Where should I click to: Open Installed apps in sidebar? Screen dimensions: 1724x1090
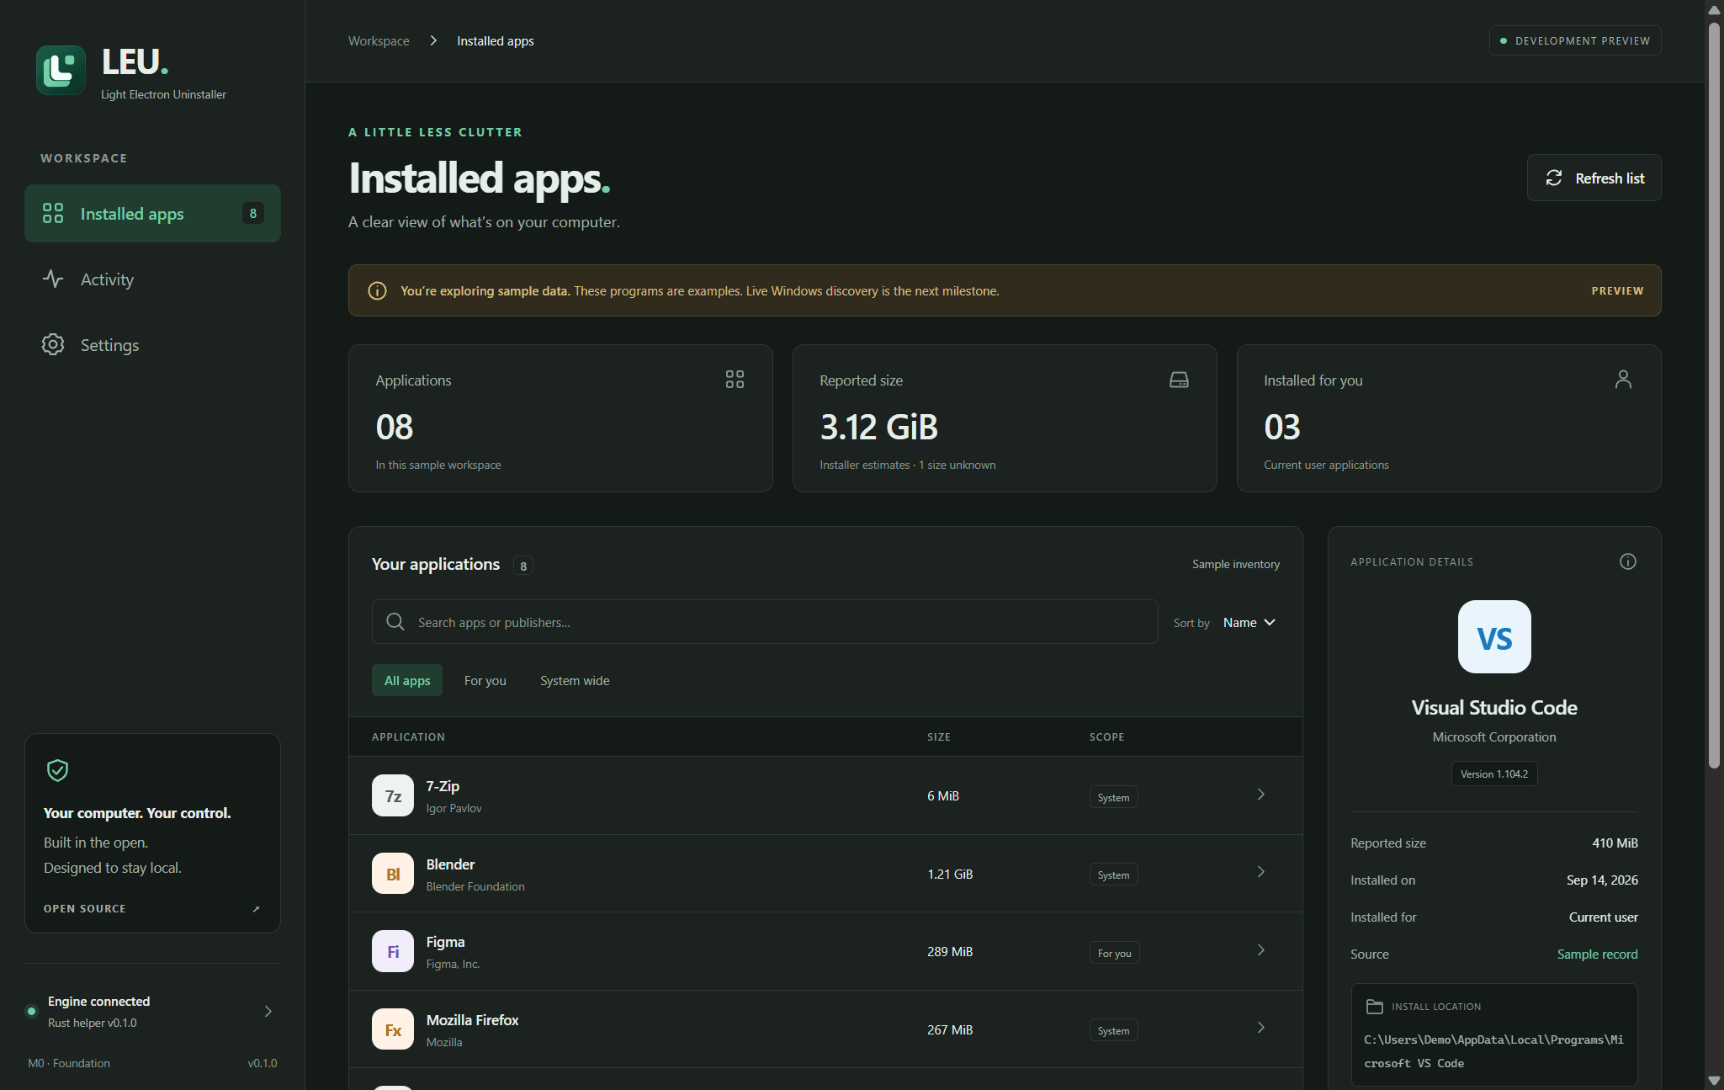pyautogui.click(x=152, y=213)
